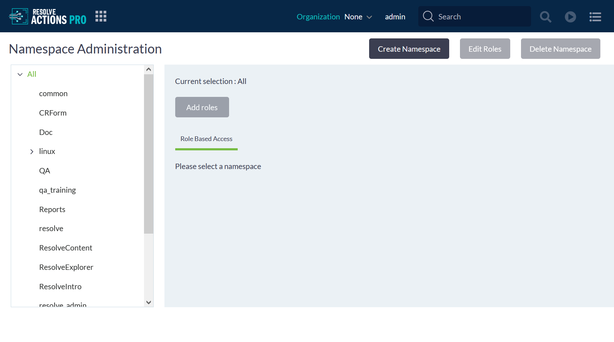The width and height of the screenshot is (614, 342).
Task: Click the Create Namespace button
Action: point(409,49)
